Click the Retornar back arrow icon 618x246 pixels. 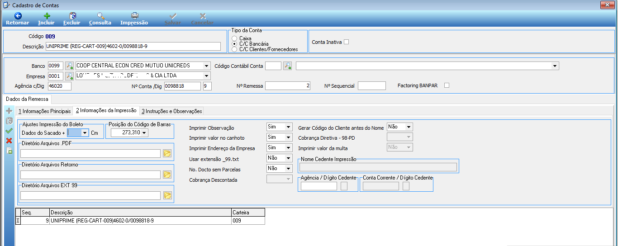(x=18, y=16)
